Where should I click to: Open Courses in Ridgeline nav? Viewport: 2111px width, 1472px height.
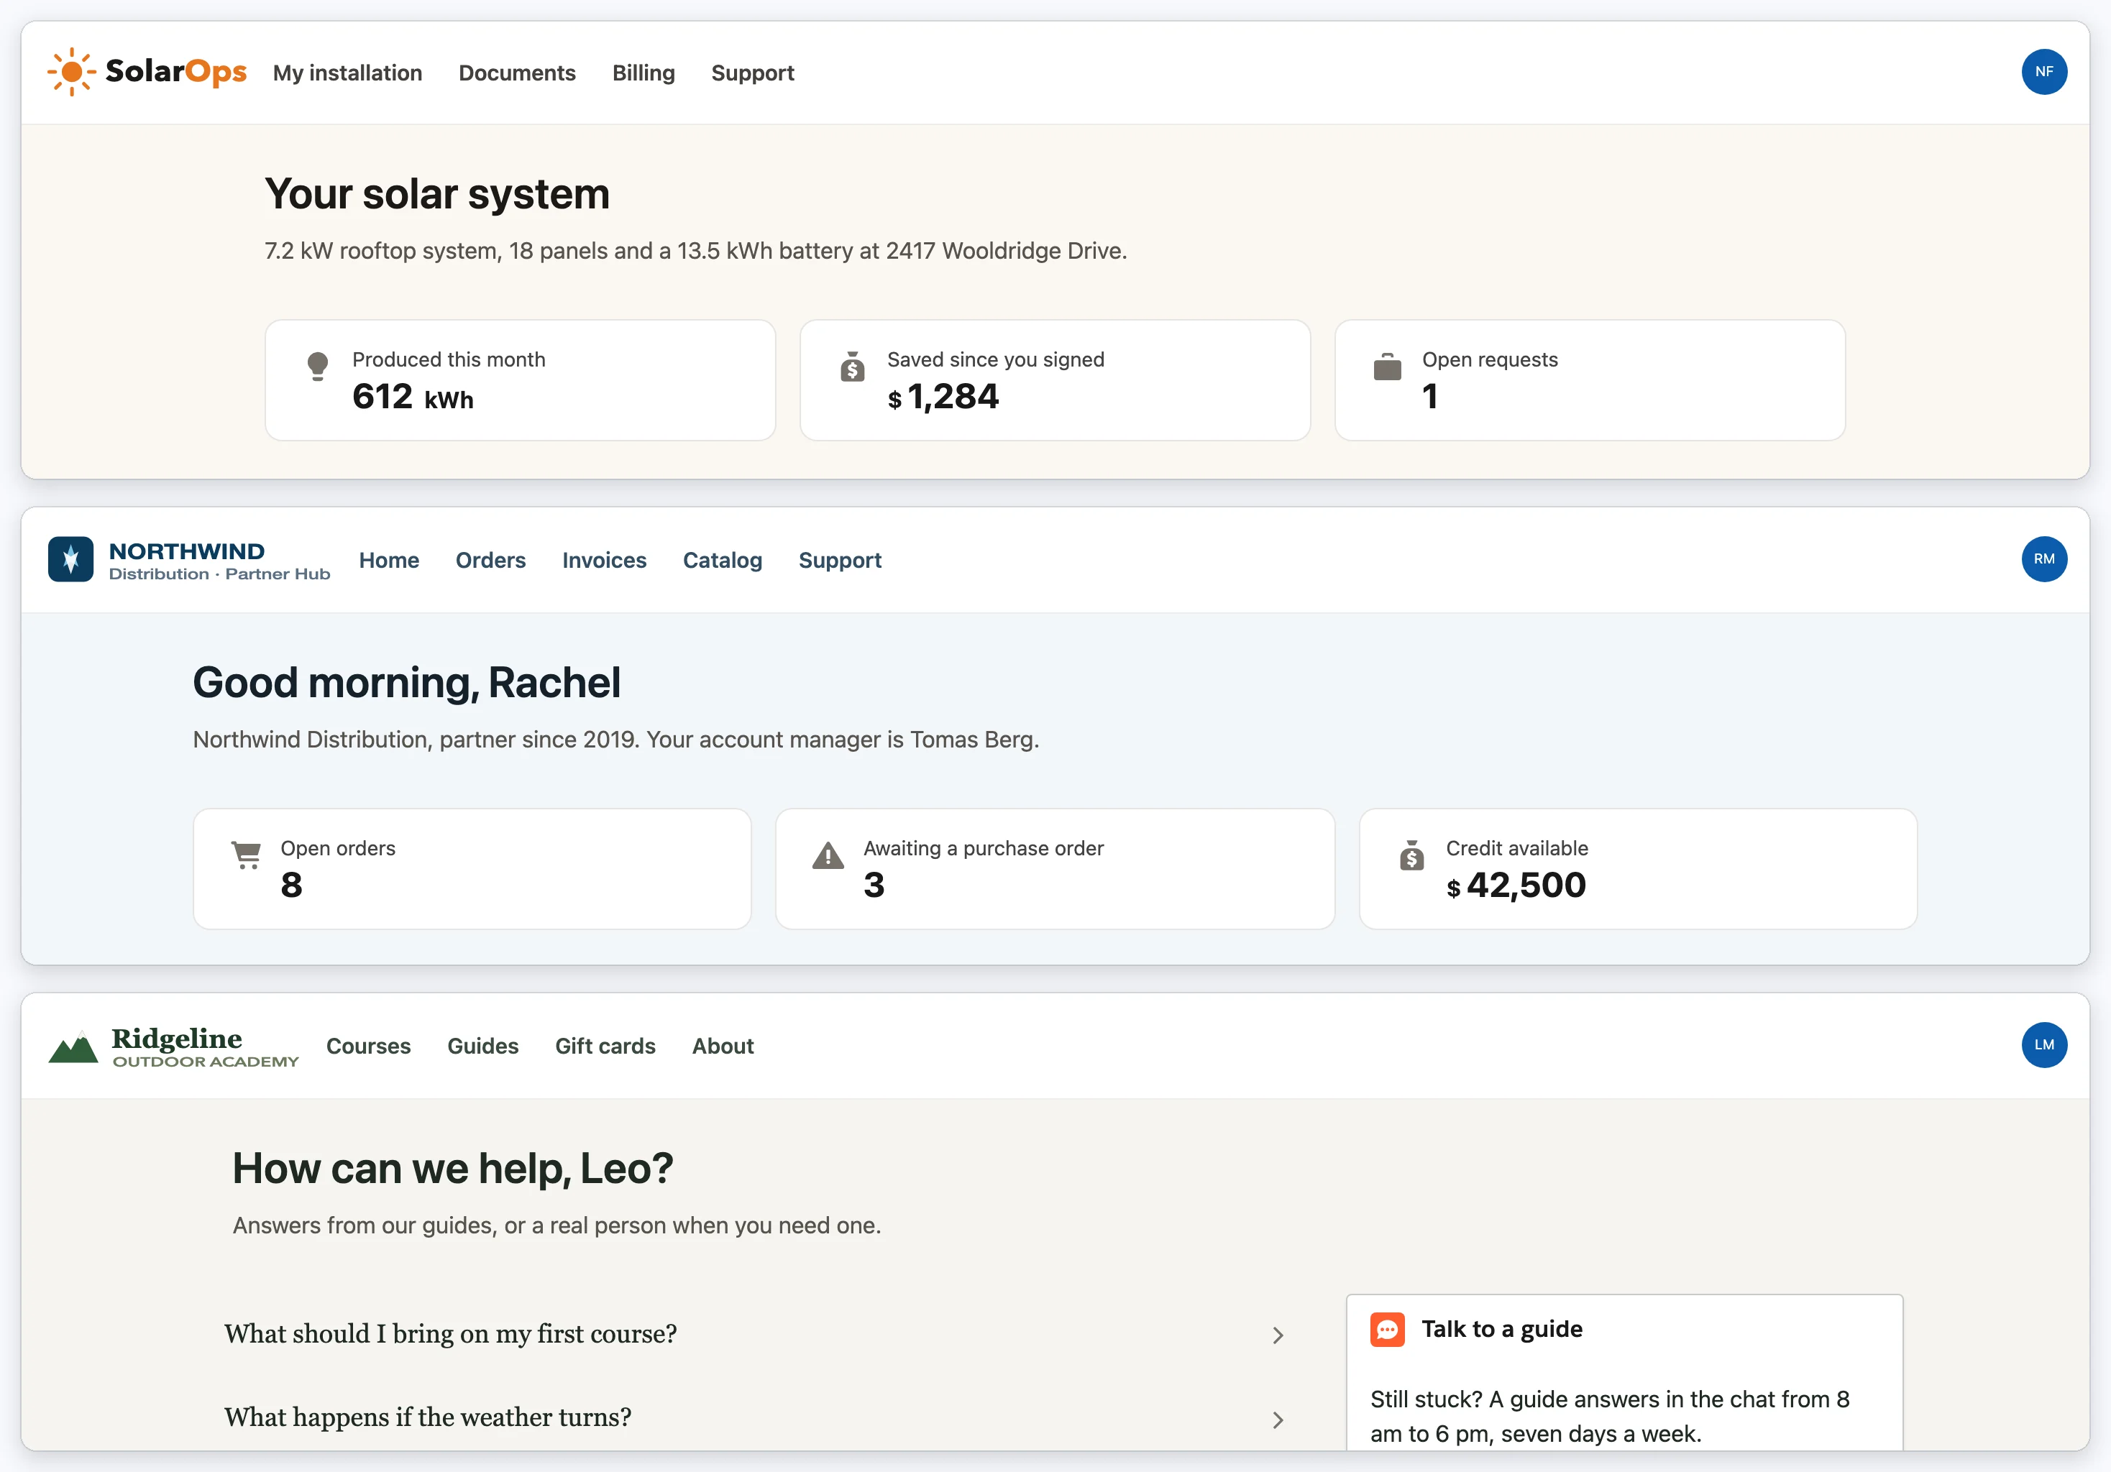click(367, 1046)
